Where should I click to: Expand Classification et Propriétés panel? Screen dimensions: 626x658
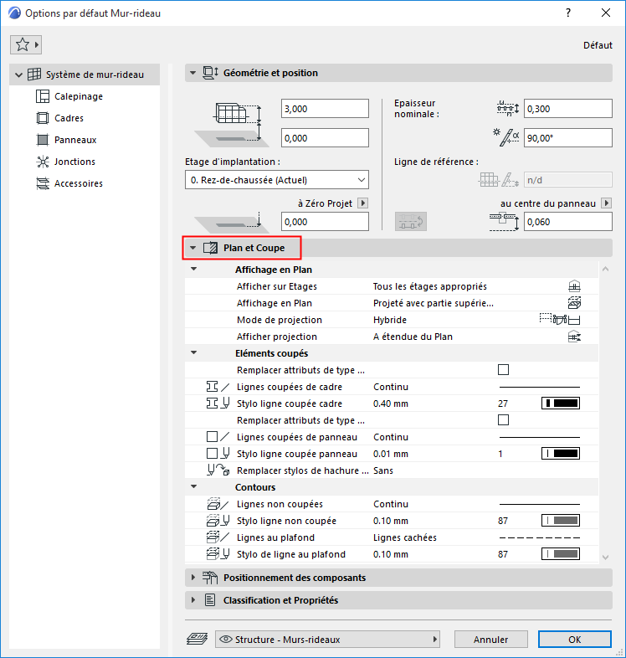tap(192, 600)
